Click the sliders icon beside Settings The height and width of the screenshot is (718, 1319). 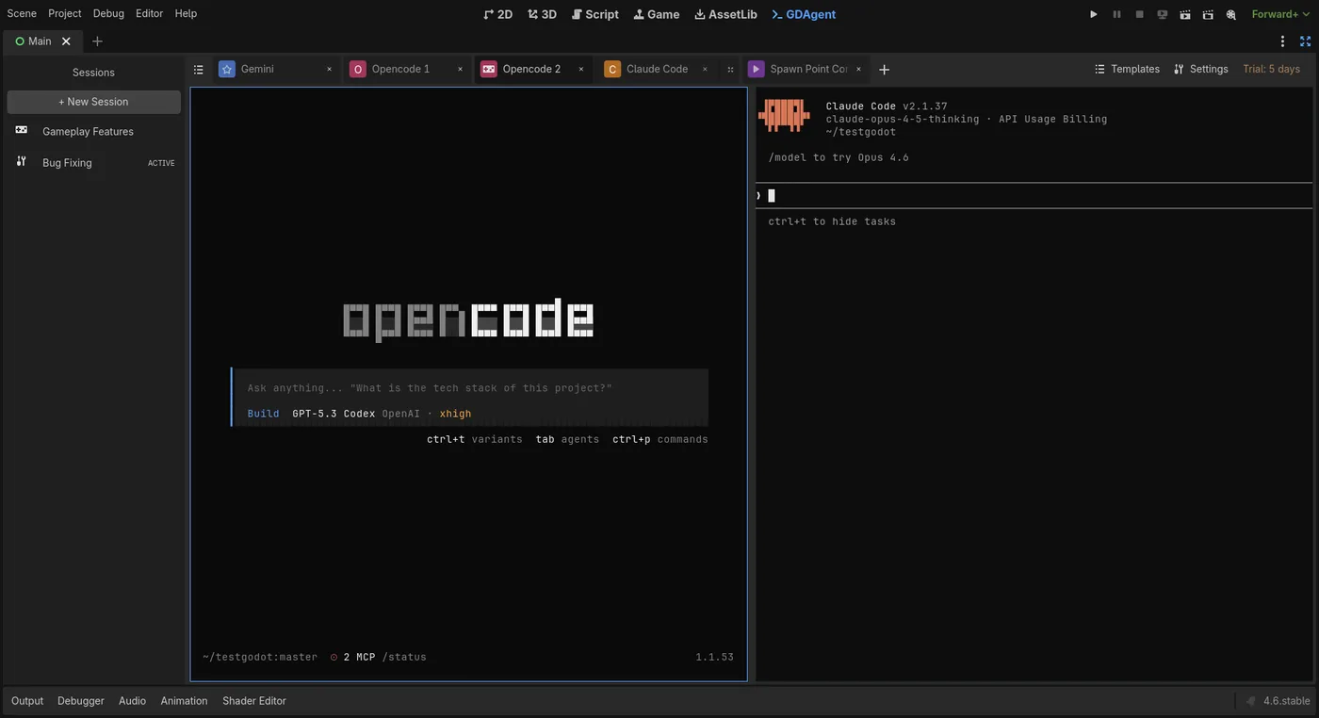point(1179,69)
